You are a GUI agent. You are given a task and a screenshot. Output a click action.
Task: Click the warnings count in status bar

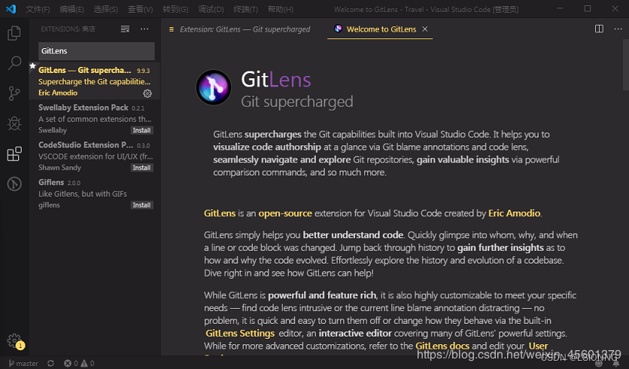(87, 364)
